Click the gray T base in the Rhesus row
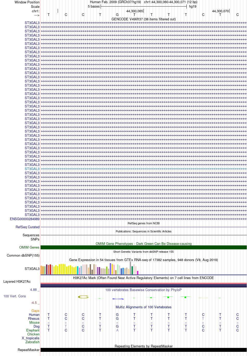Image resolution: width=247 pixels, height=356 pixels. (x=203, y=318)
